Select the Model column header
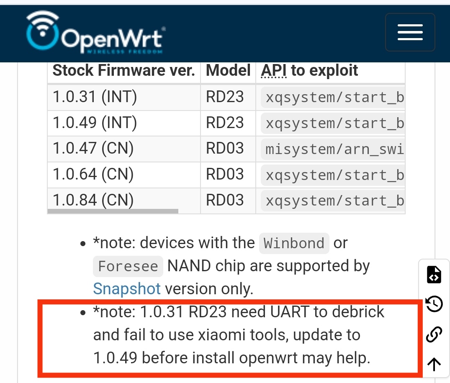Image resolution: width=450 pixels, height=383 pixels. pyautogui.click(x=228, y=71)
